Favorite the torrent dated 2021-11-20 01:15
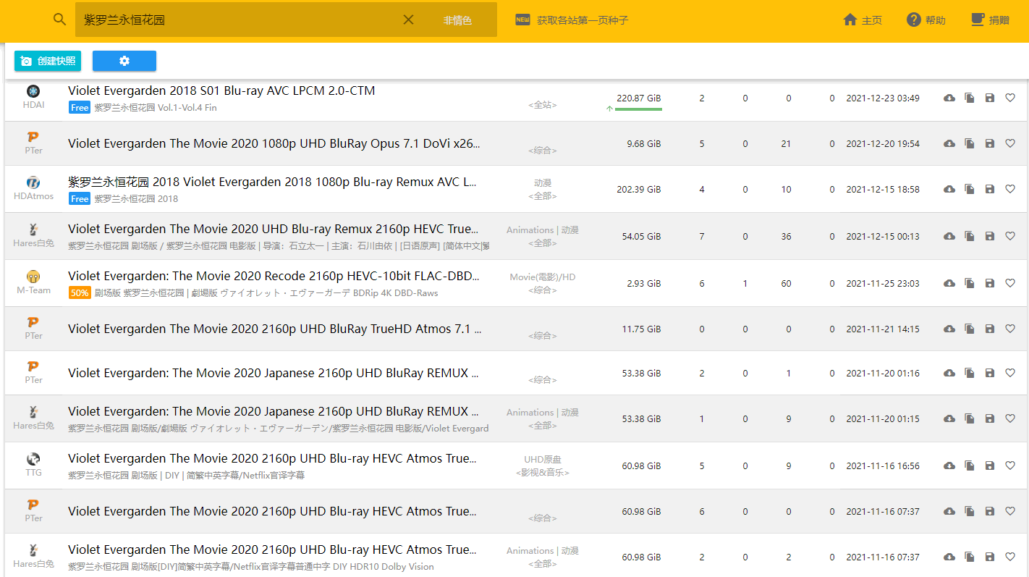1029x577 pixels. click(x=1010, y=418)
